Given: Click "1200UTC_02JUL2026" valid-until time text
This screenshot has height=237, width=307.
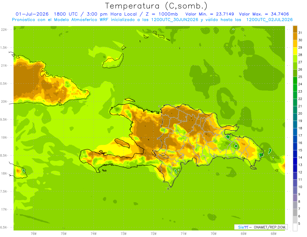Looking at the screenshot, I should coord(269,20).
